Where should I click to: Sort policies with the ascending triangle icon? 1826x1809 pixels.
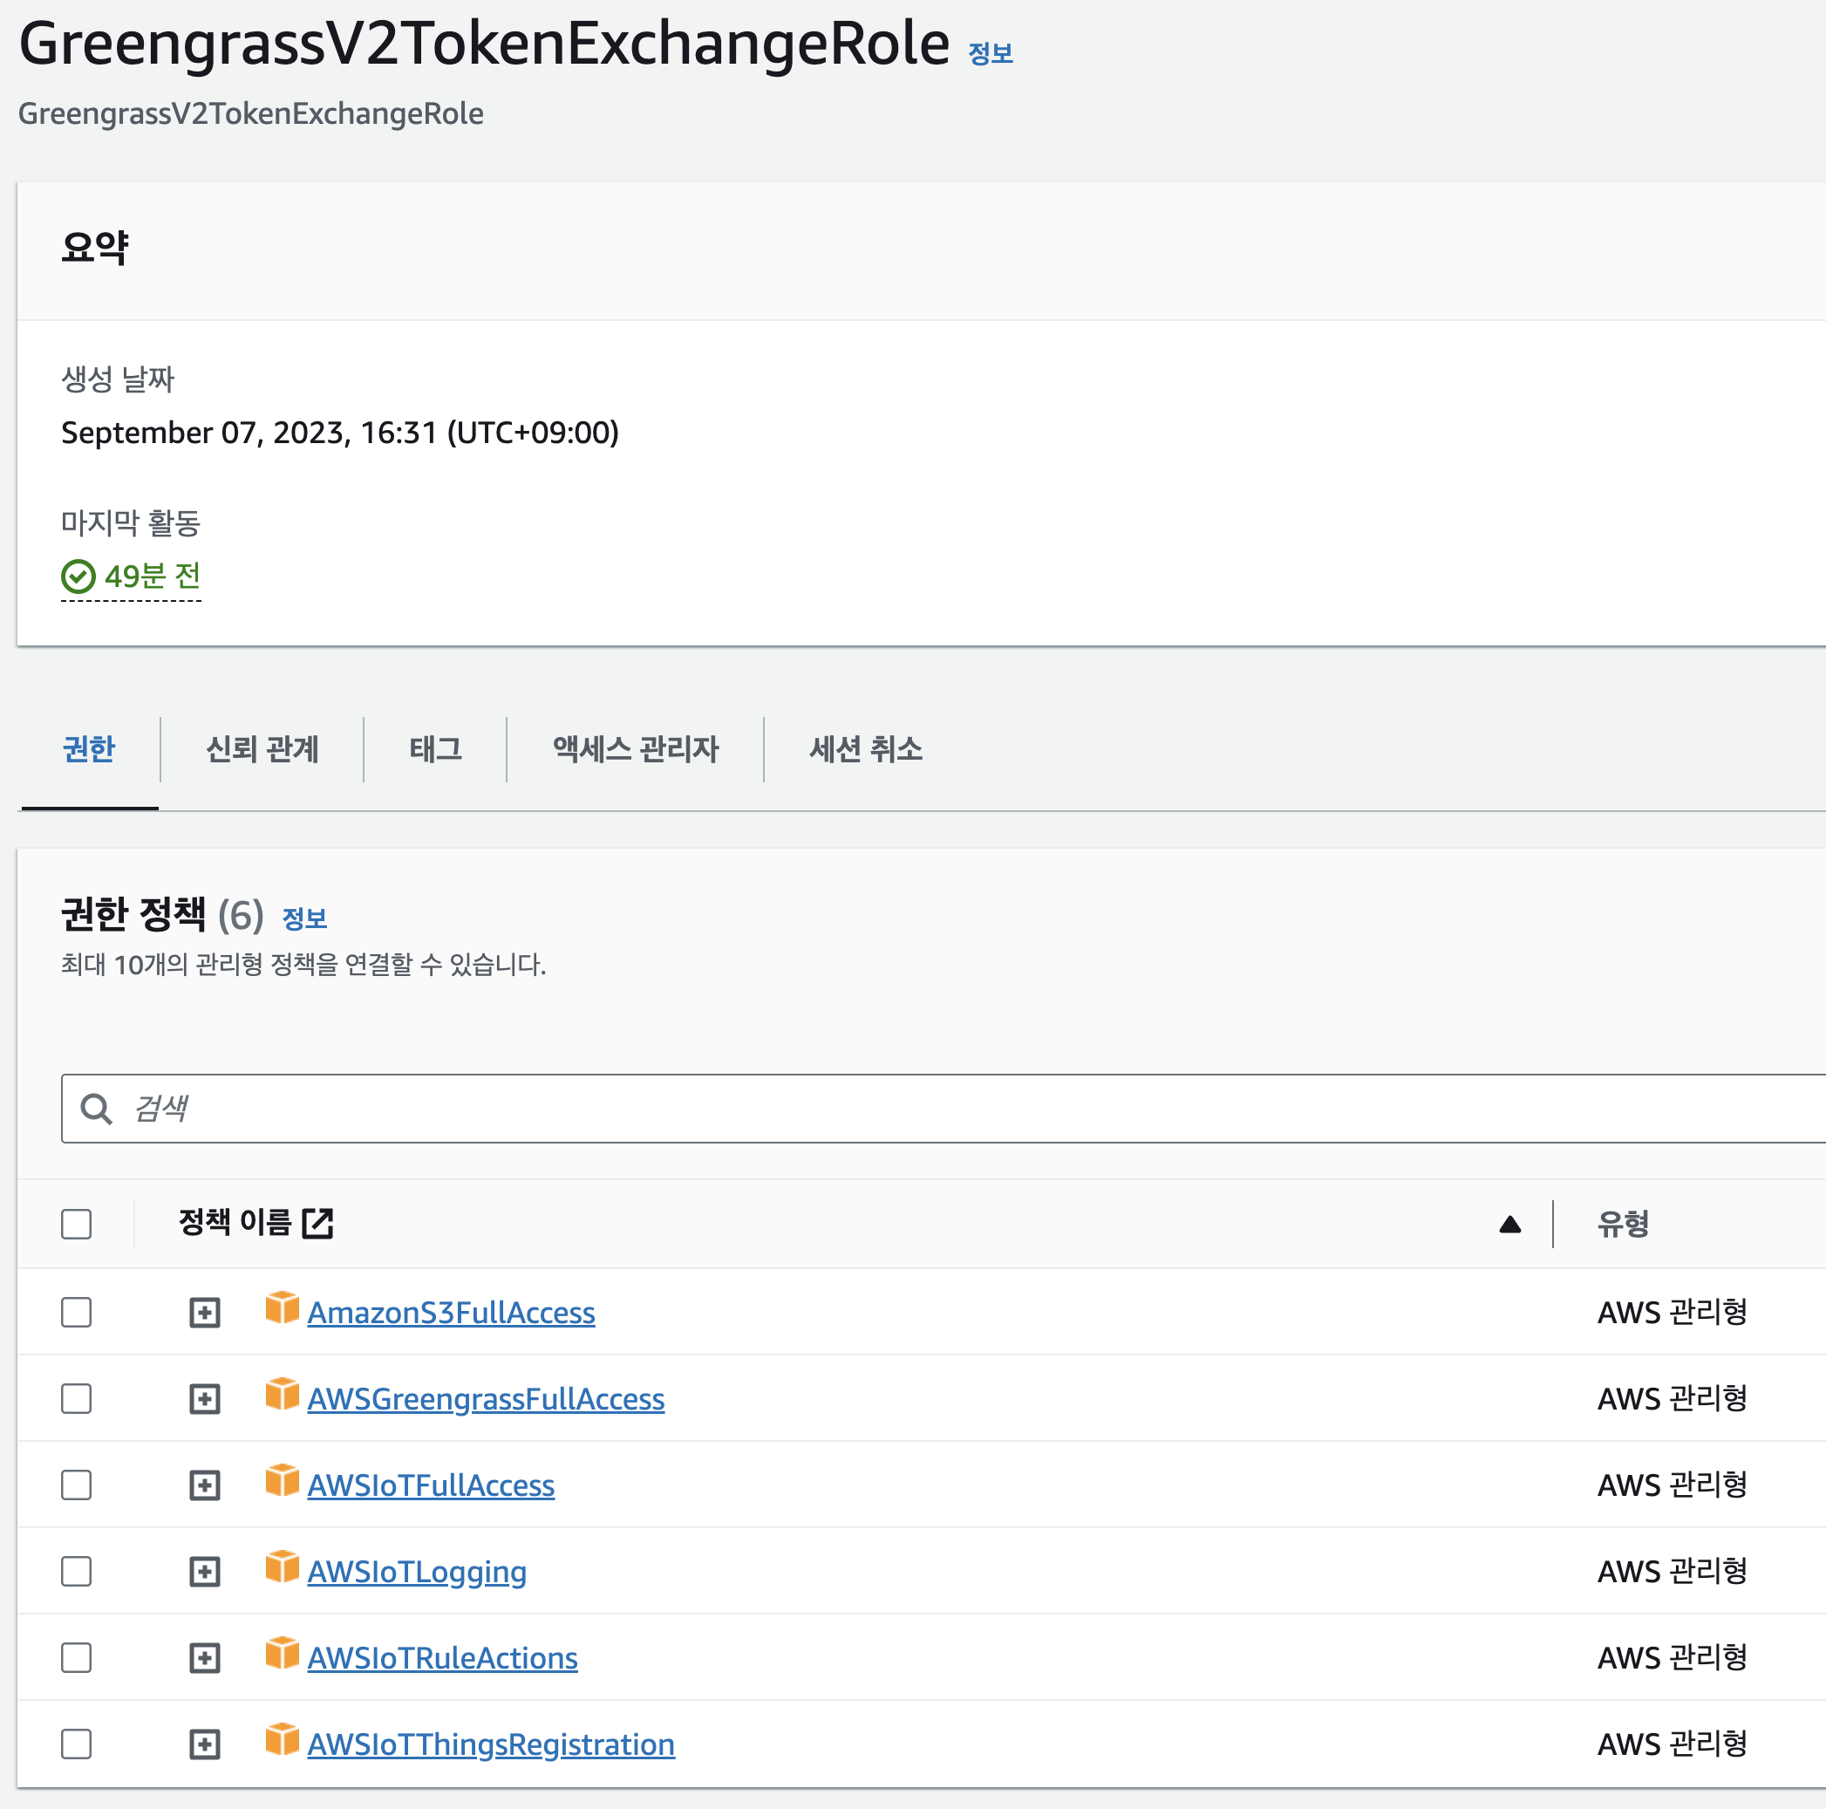[1509, 1224]
